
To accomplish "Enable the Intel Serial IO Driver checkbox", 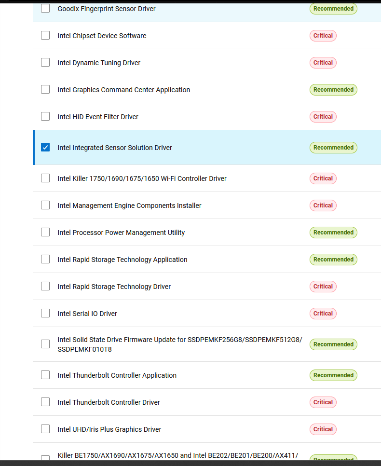I will pyautogui.click(x=45, y=313).
